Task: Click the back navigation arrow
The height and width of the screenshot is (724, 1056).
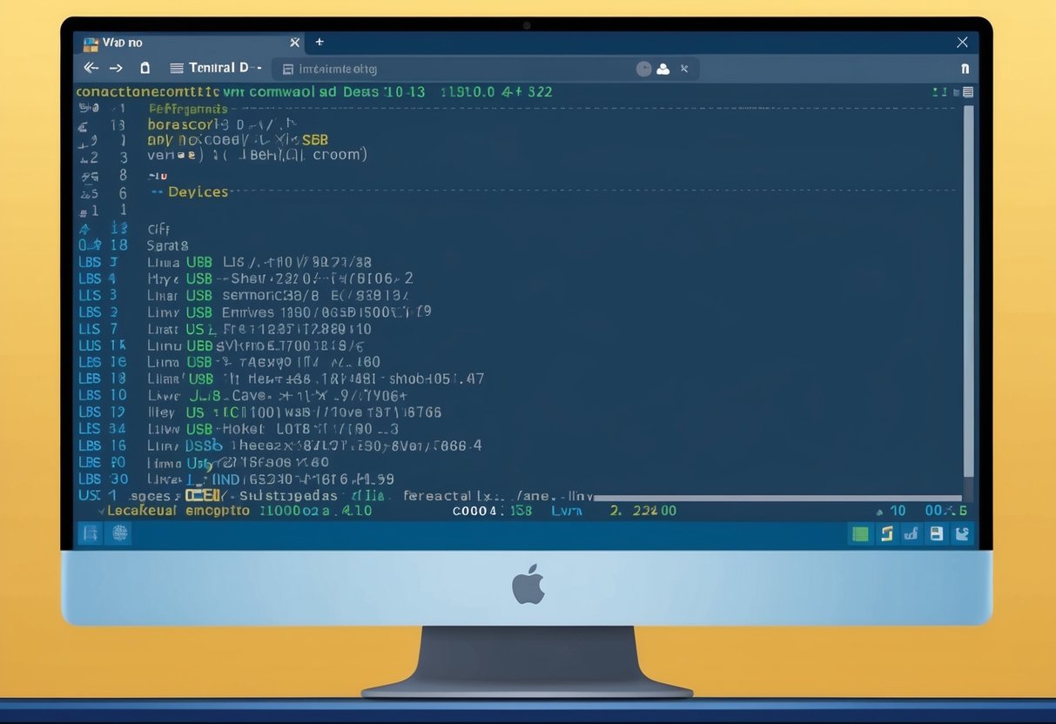Action: (x=91, y=68)
